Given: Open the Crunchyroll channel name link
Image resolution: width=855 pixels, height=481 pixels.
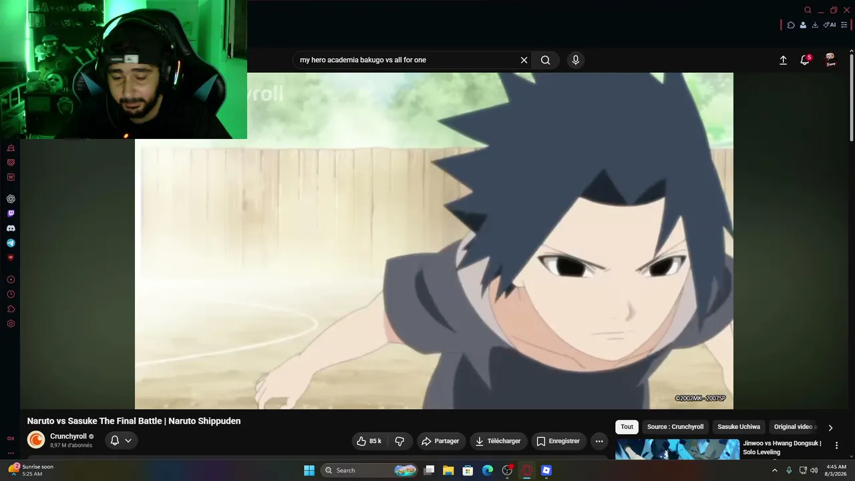Looking at the screenshot, I should click(68, 436).
